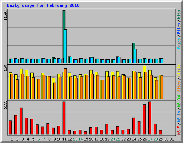Click the cyan pages bar for day 1
The width and height of the screenshot is (183, 143).
pyautogui.click(x=12, y=61)
